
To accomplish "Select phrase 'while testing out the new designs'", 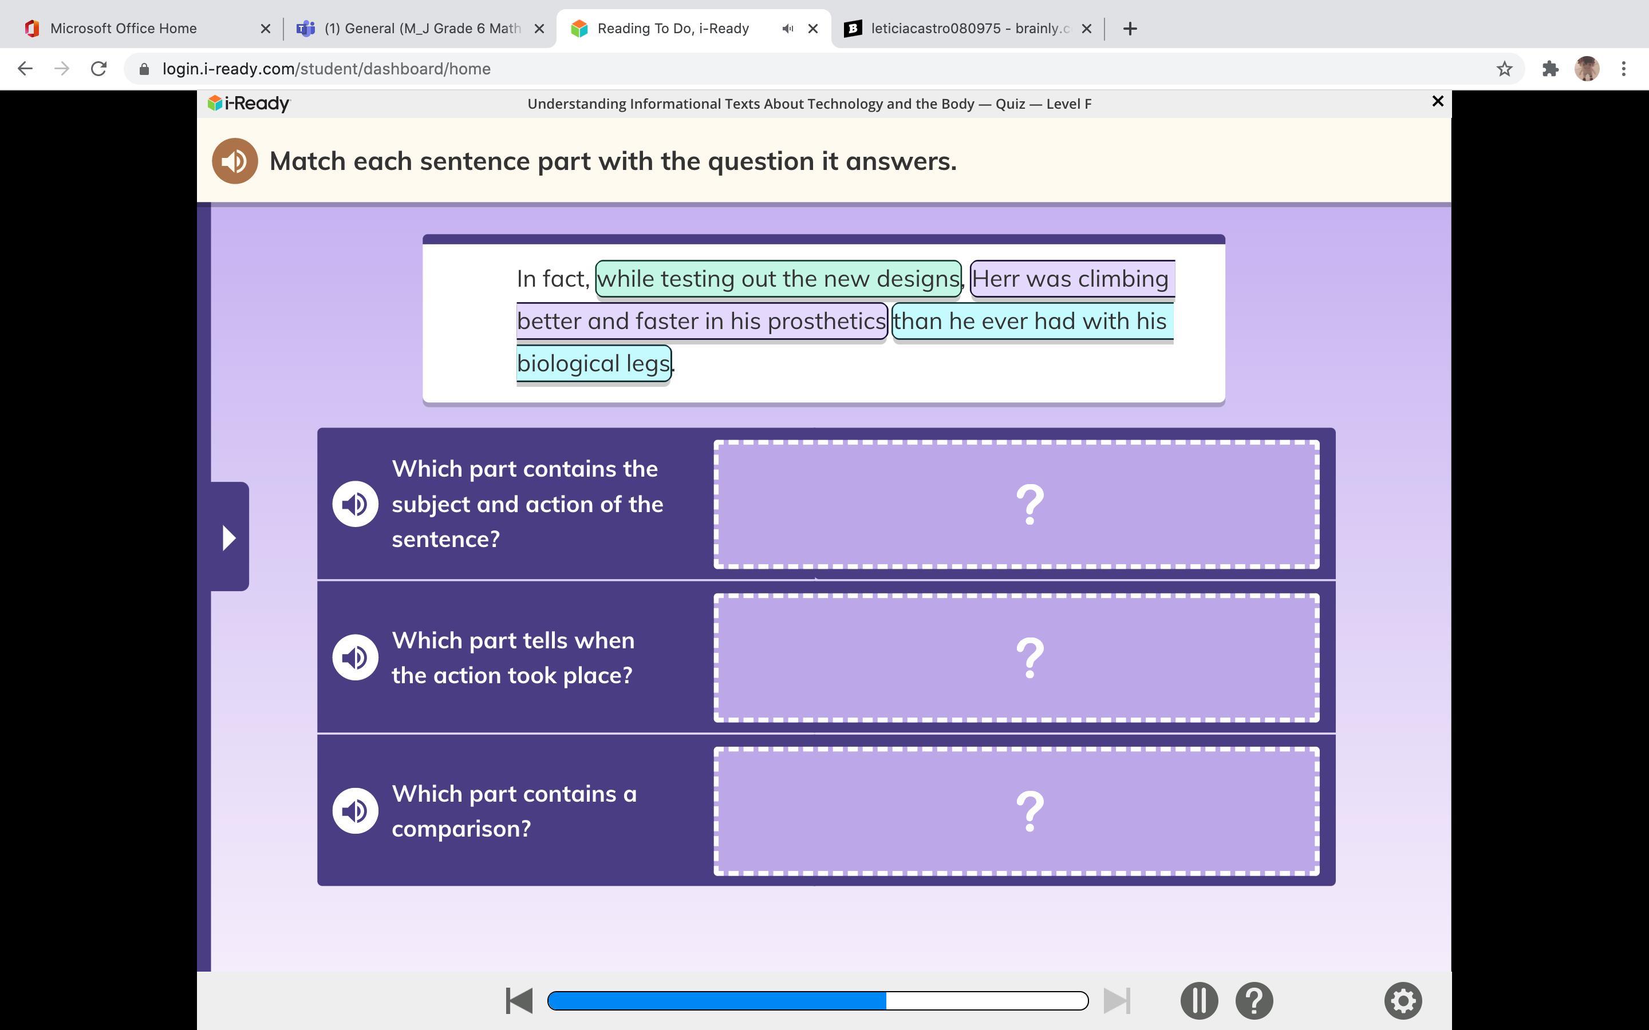I will point(778,279).
